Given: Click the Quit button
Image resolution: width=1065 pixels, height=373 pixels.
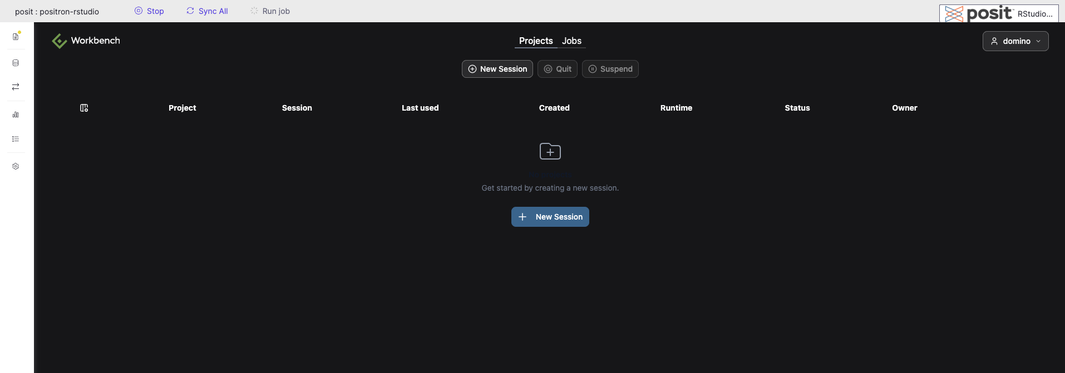Looking at the screenshot, I should click(x=558, y=69).
